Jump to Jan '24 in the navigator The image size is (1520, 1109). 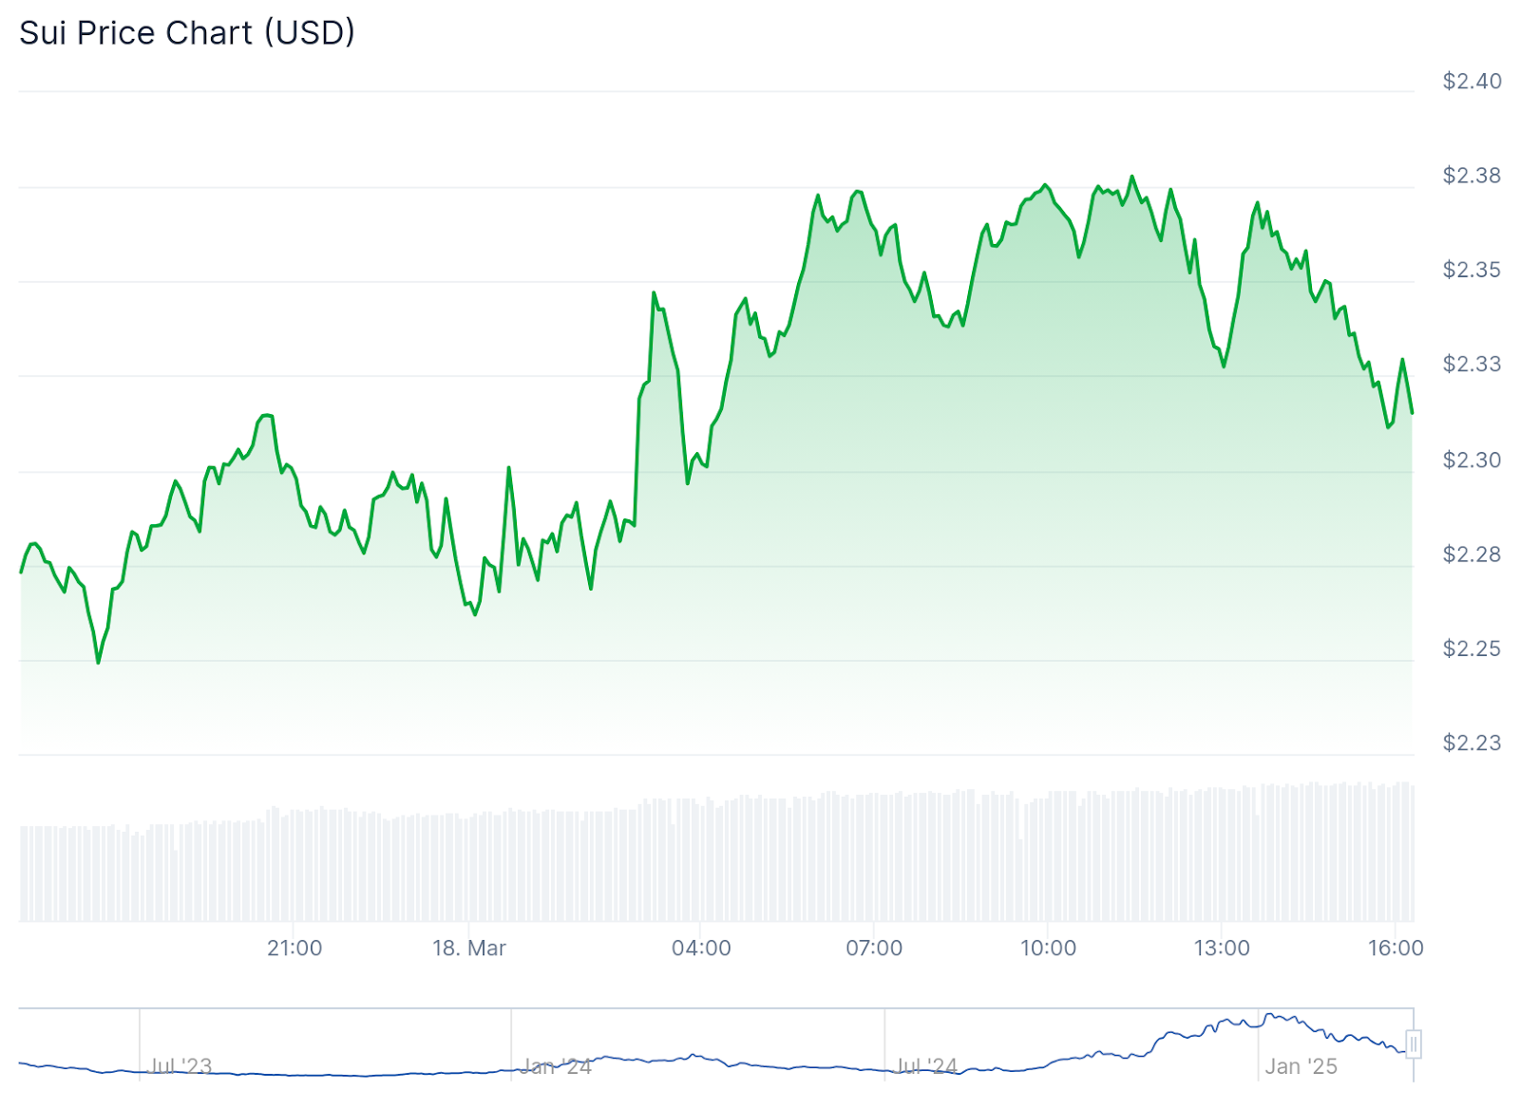coord(556,1066)
